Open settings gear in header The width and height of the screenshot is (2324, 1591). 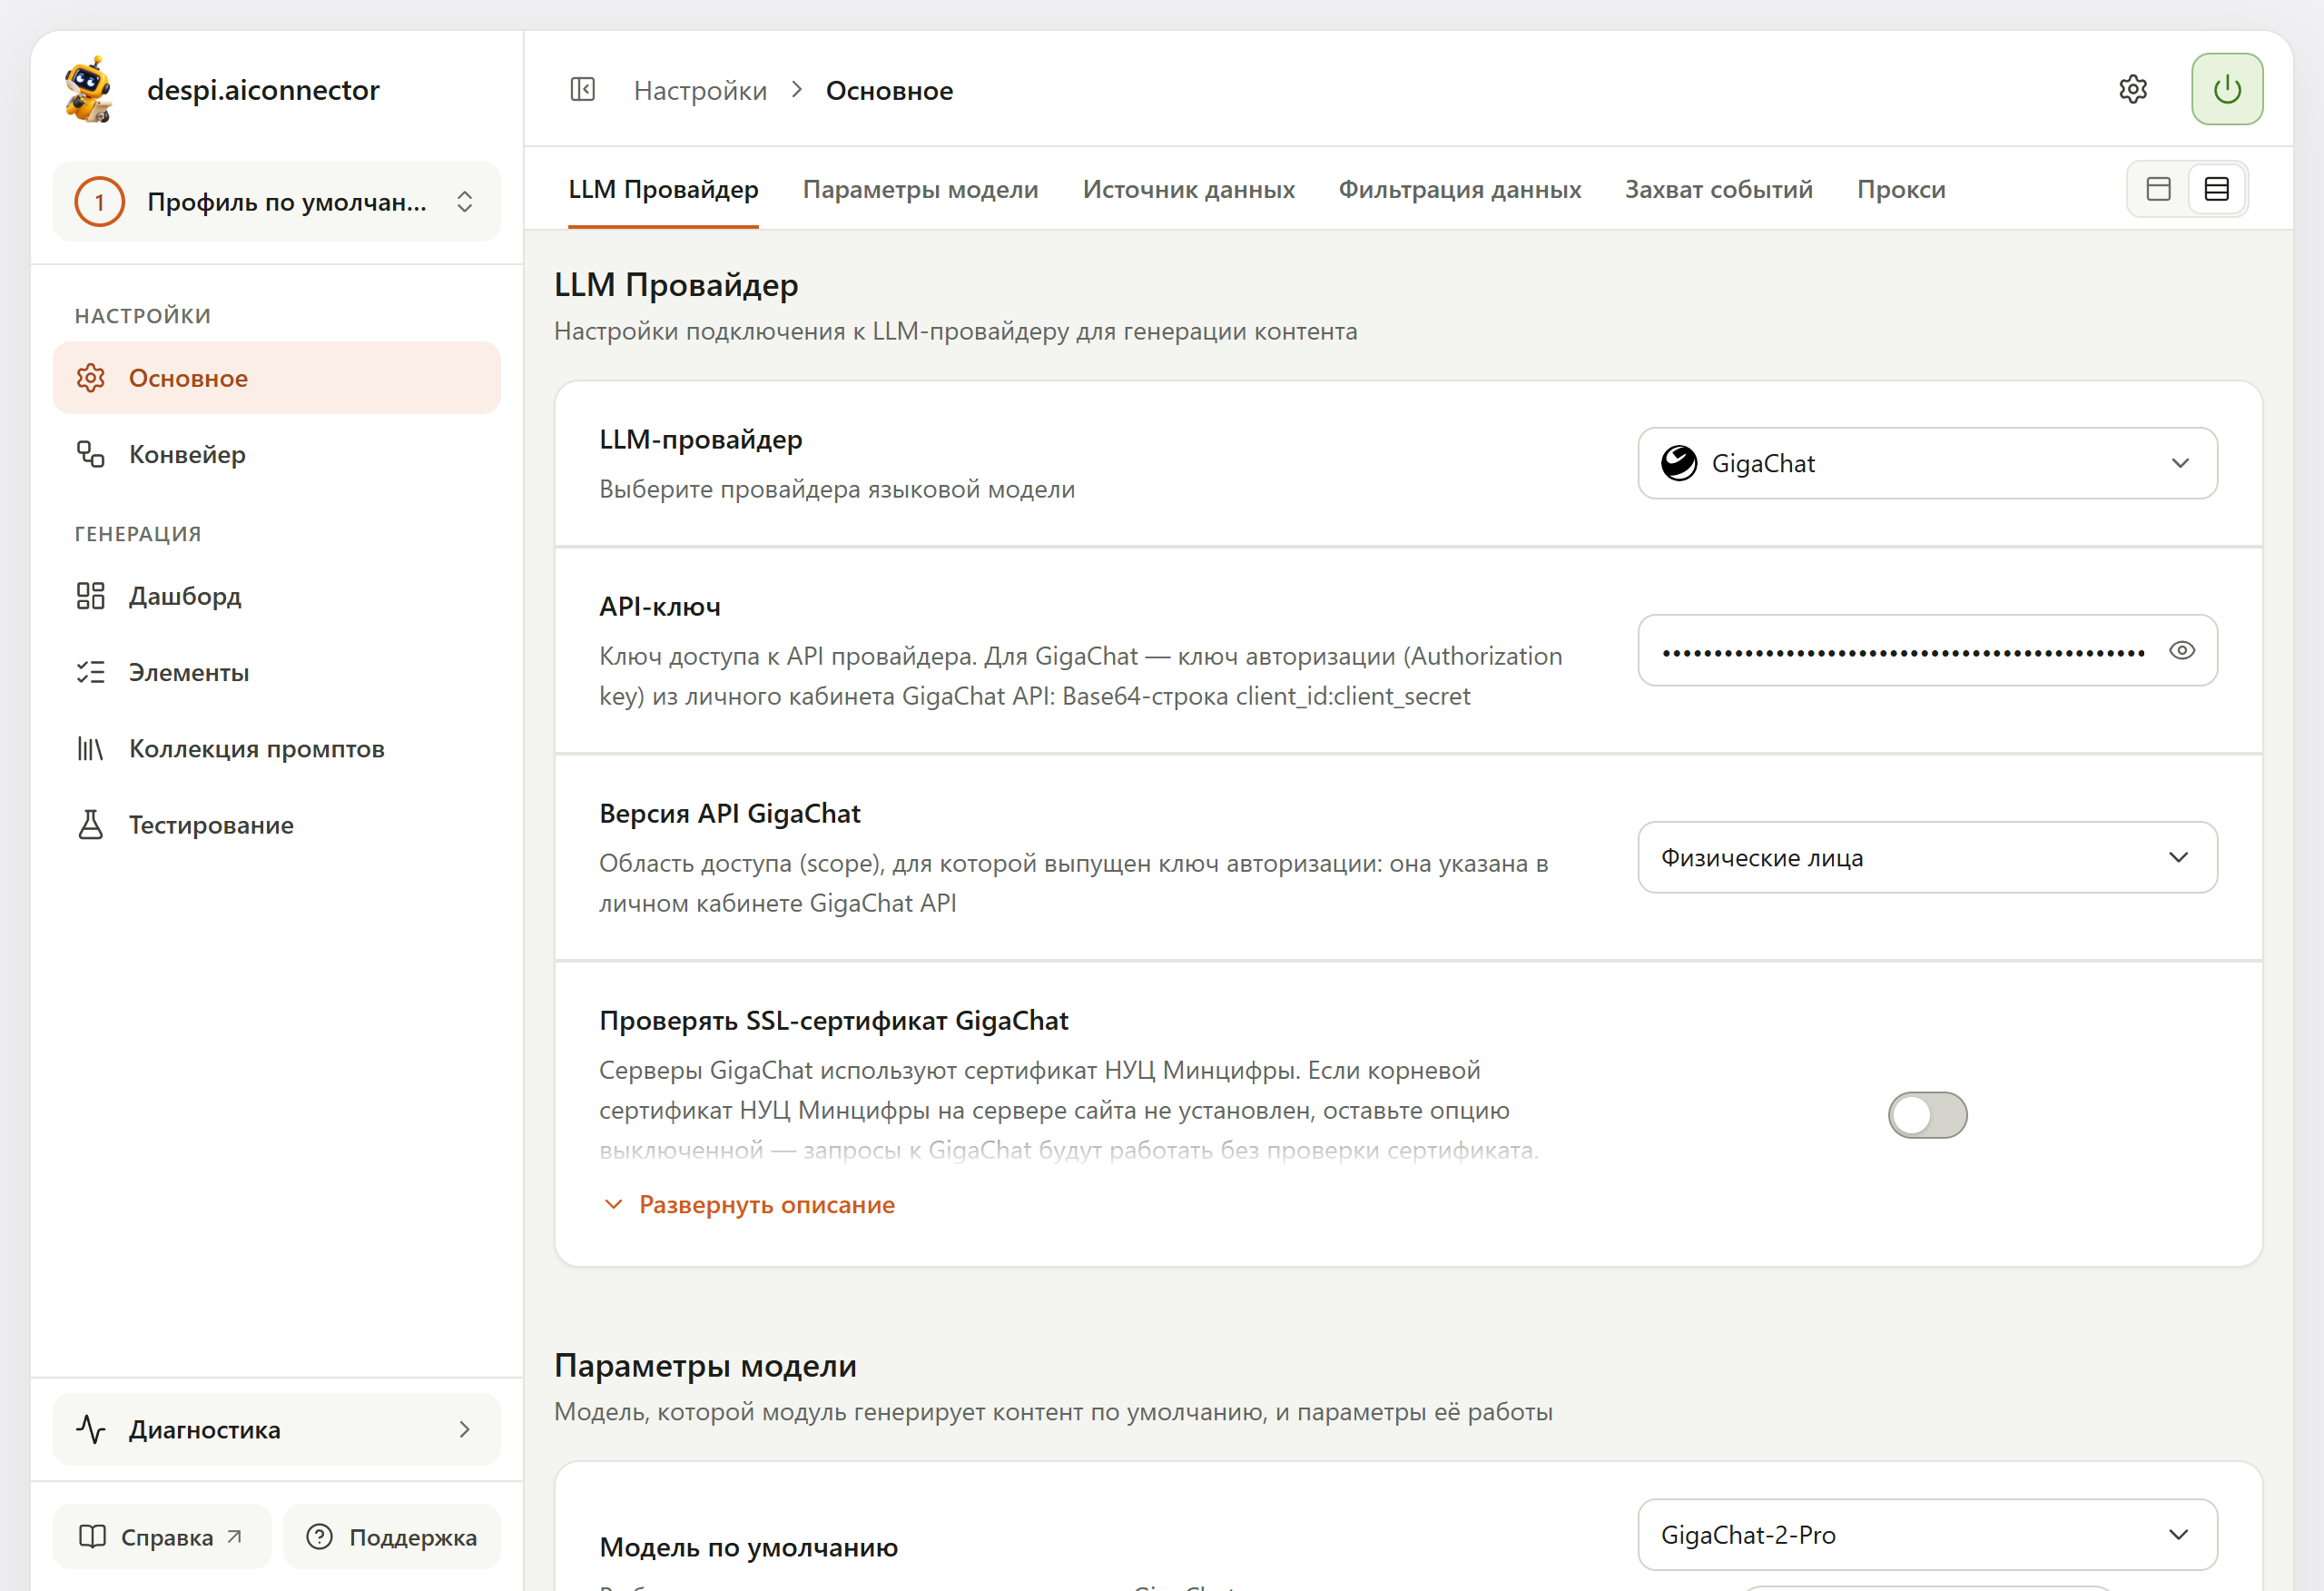pyautogui.click(x=2133, y=89)
